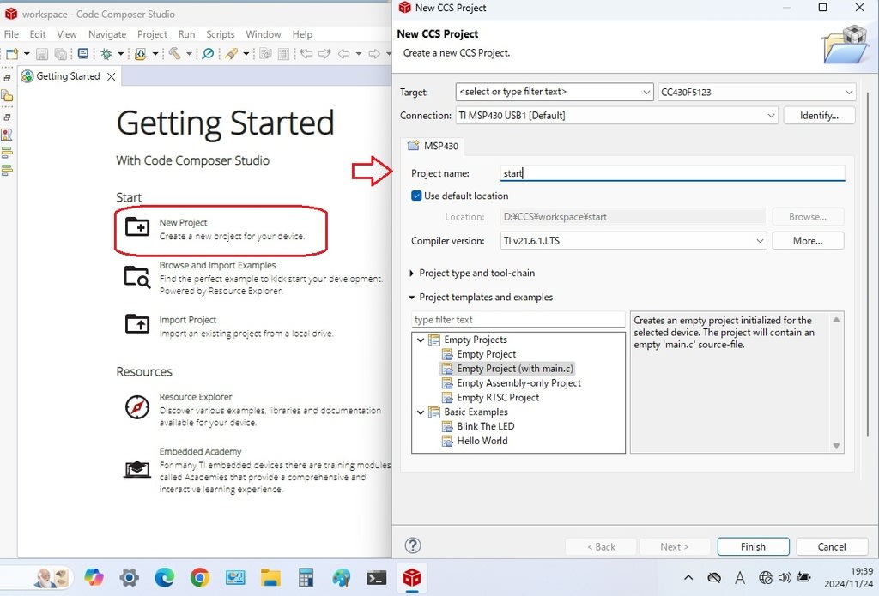The image size is (879, 596).
Task: Click the Code Composer Studio taskbar icon
Action: click(412, 577)
